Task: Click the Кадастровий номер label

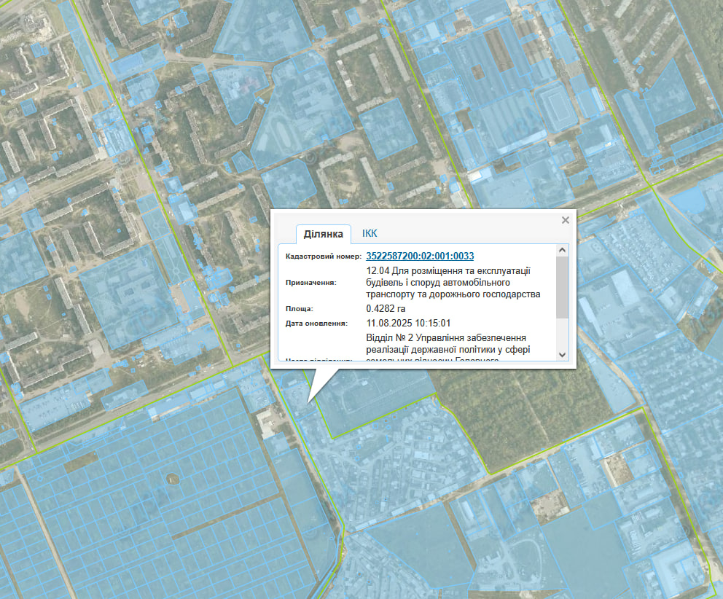Action: point(323,257)
